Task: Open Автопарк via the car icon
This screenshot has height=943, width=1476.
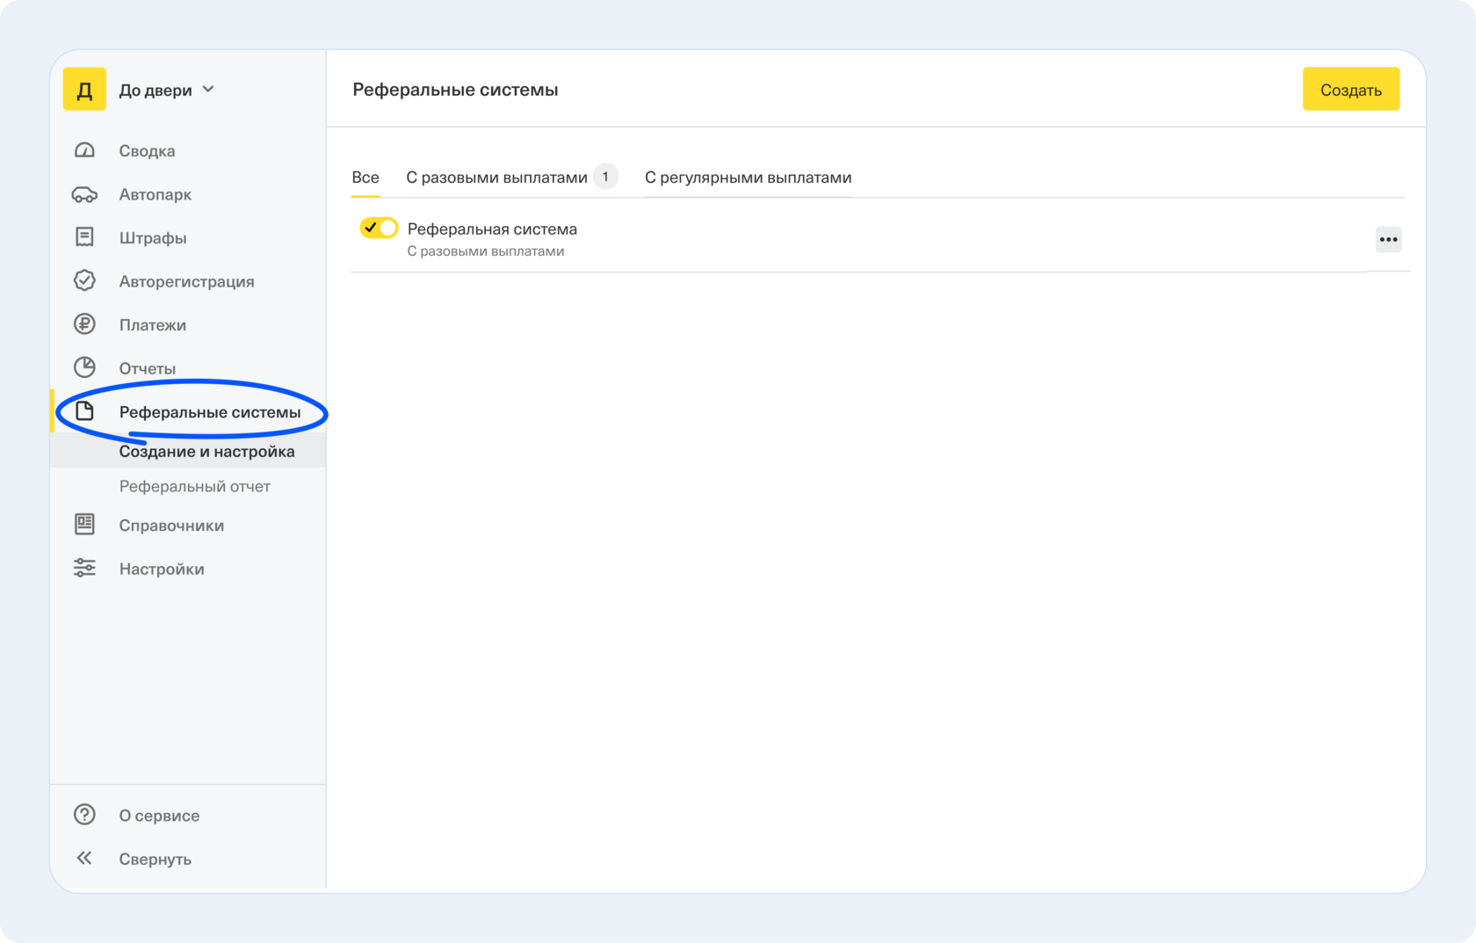Action: [x=84, y=194]
